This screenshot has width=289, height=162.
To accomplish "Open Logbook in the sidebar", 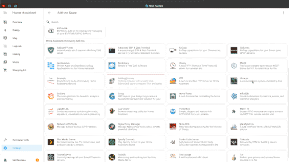I will [x=22, y=46].
